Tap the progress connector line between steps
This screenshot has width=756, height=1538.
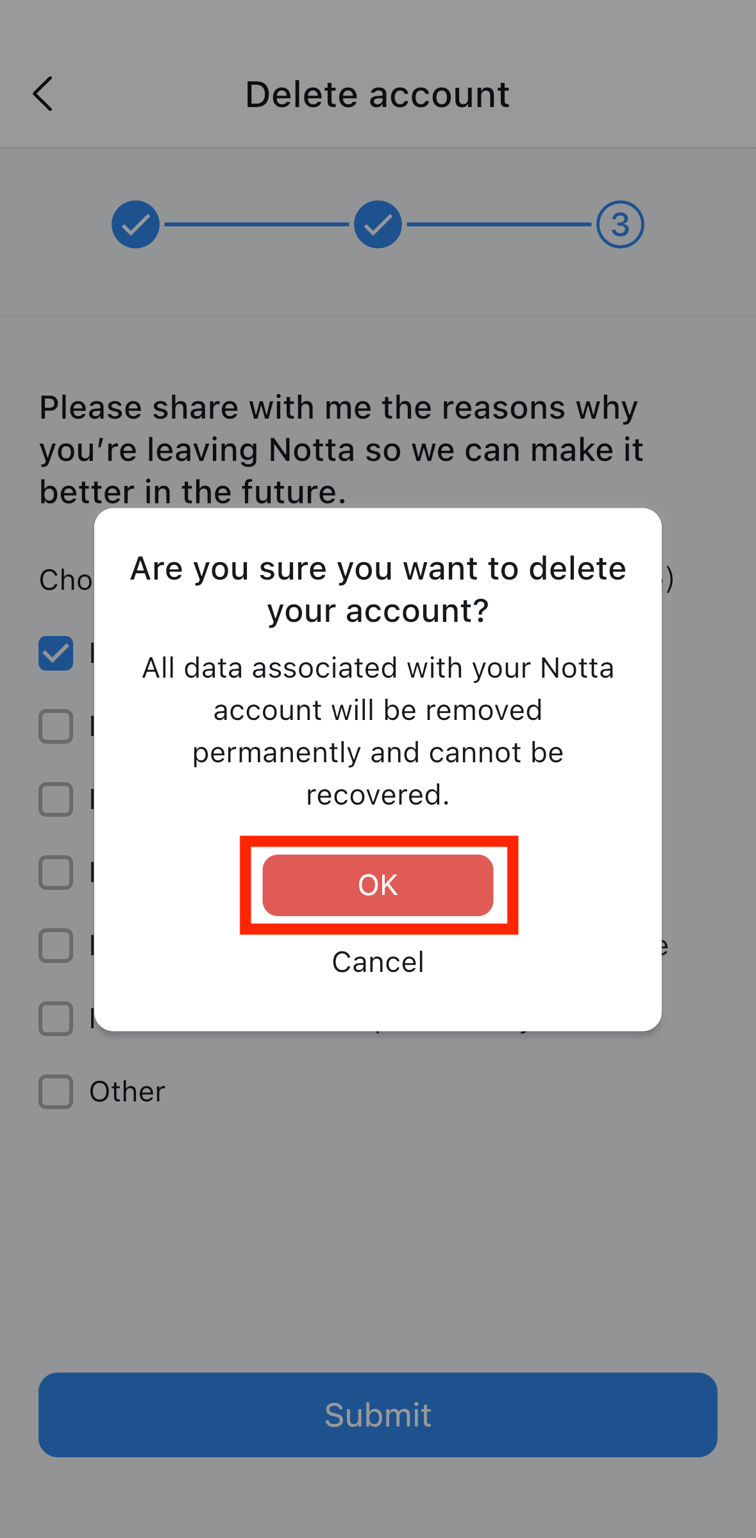tap(255, 224)
